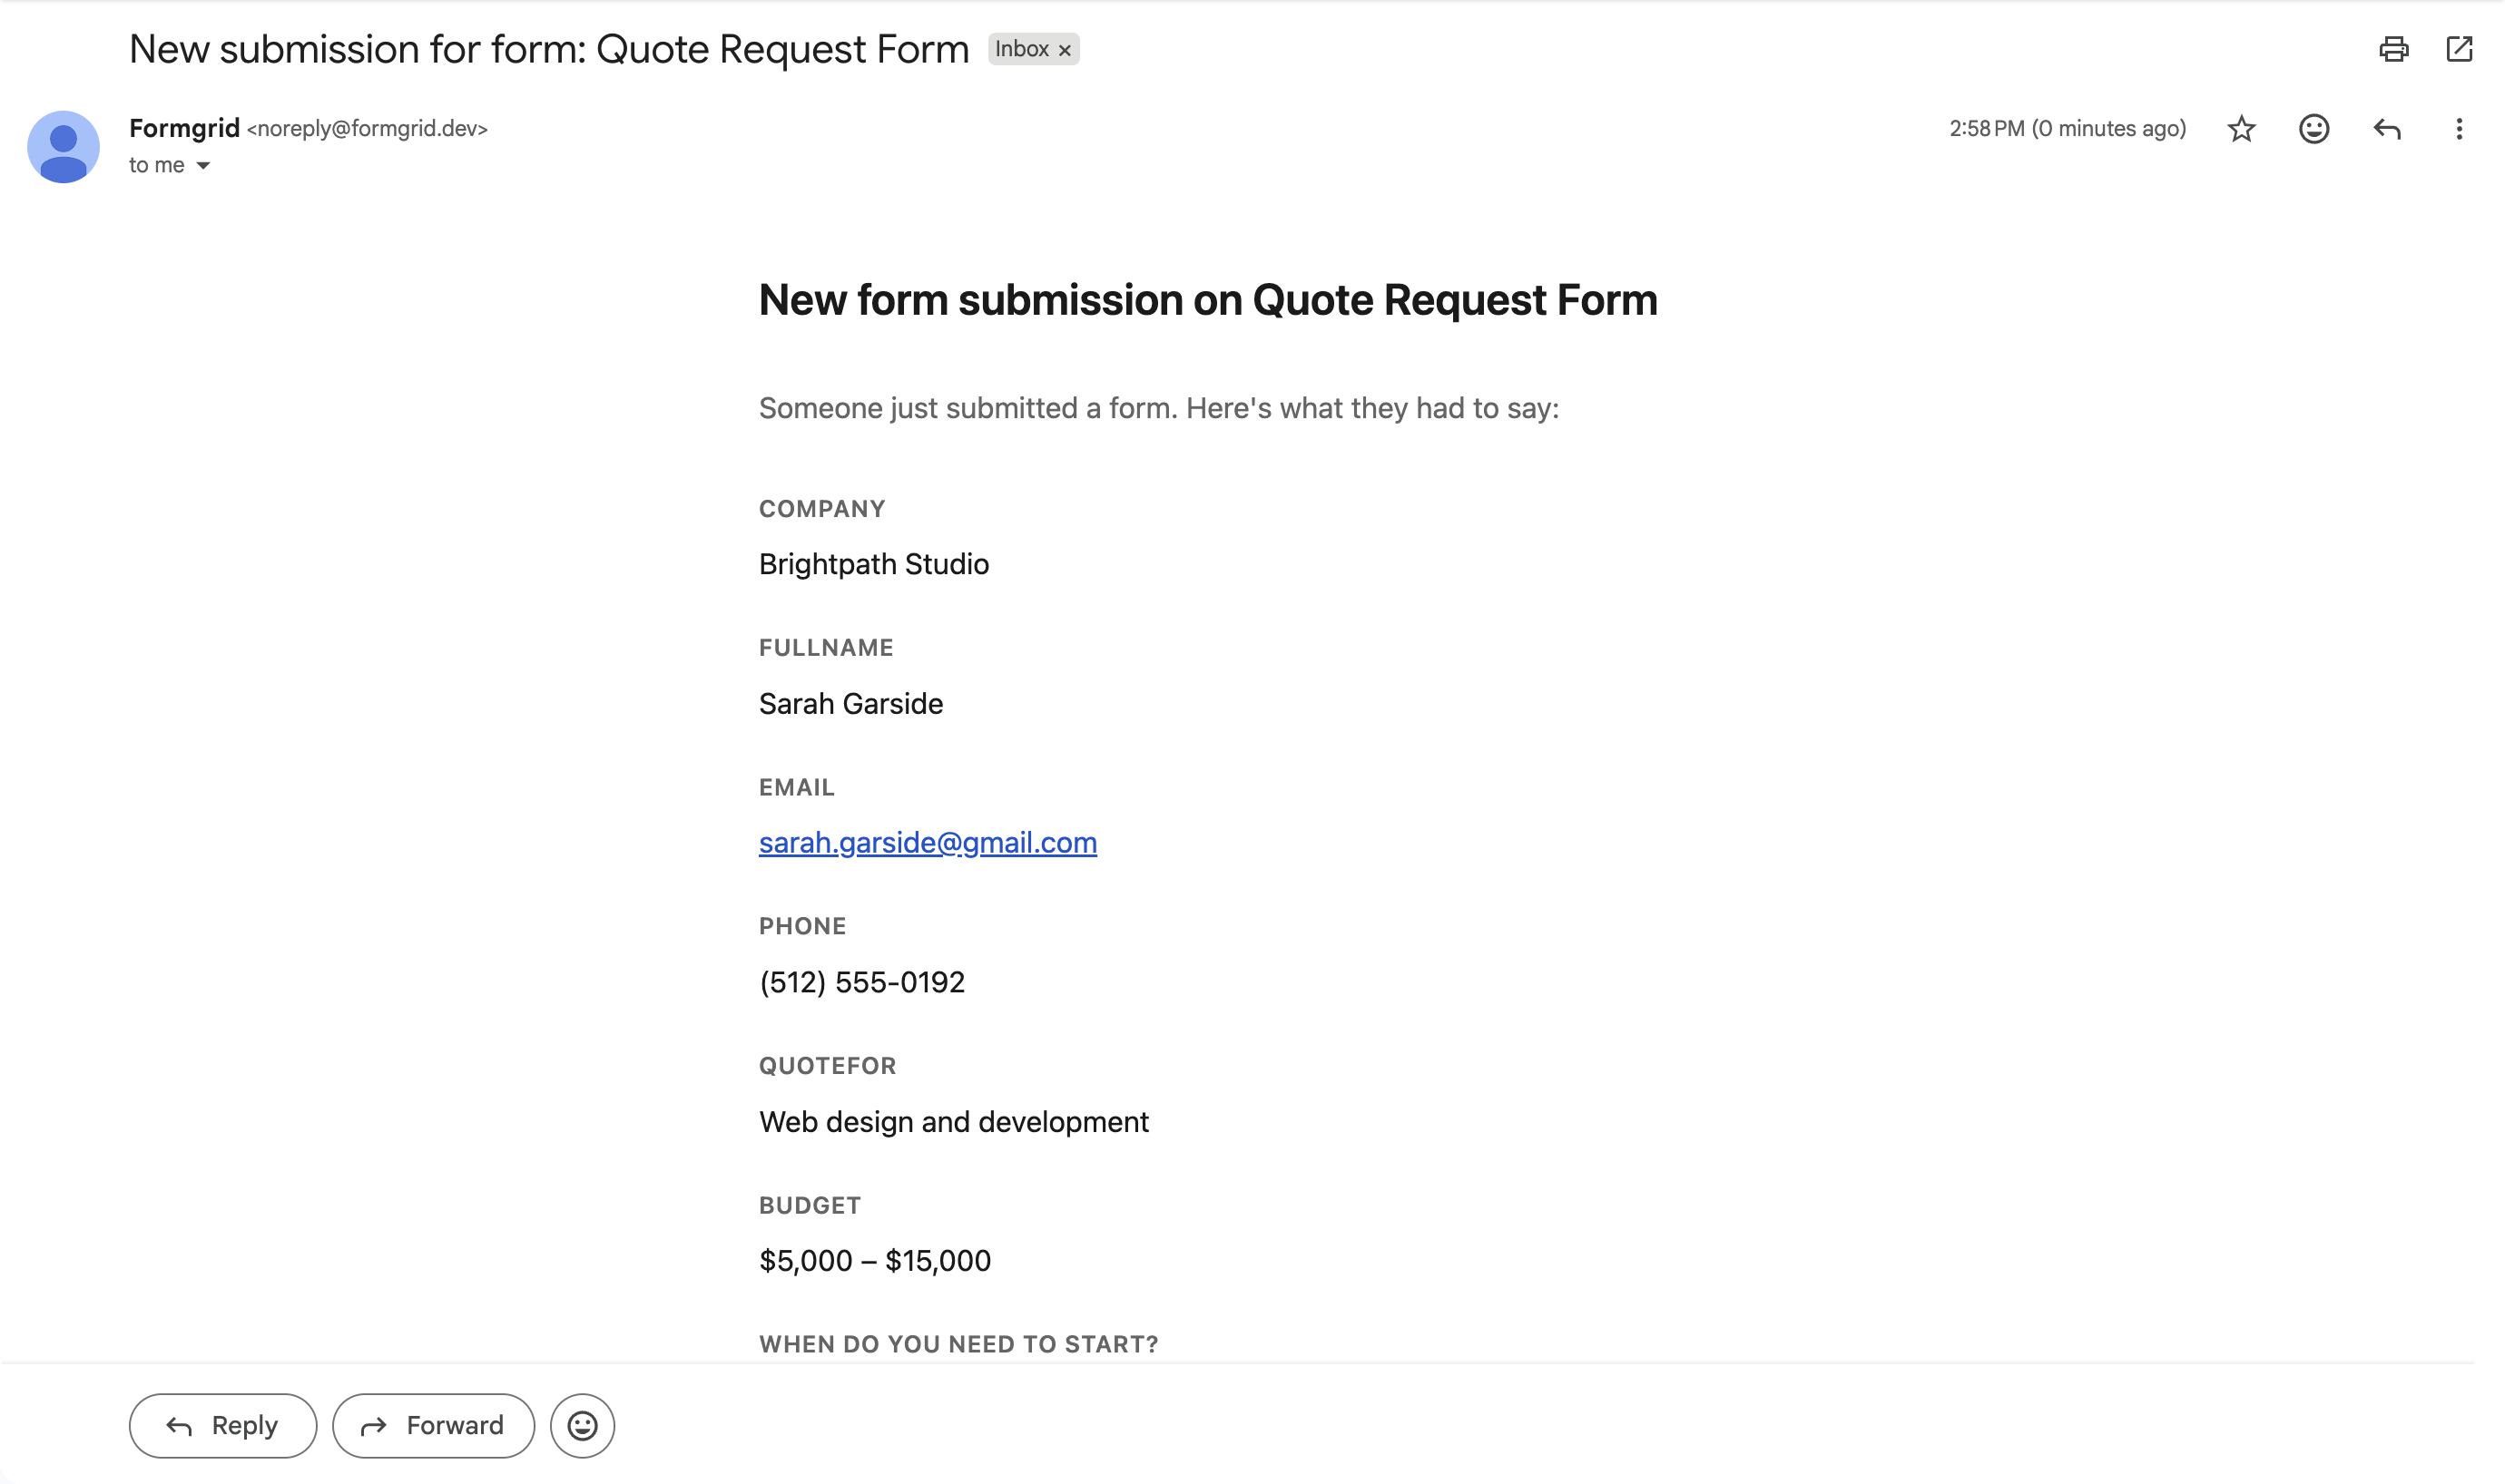Image resolution: width=2505 pixels, height=1484 pixels.
Task: Click the sender avatar picture
Action: click(63, 147)
